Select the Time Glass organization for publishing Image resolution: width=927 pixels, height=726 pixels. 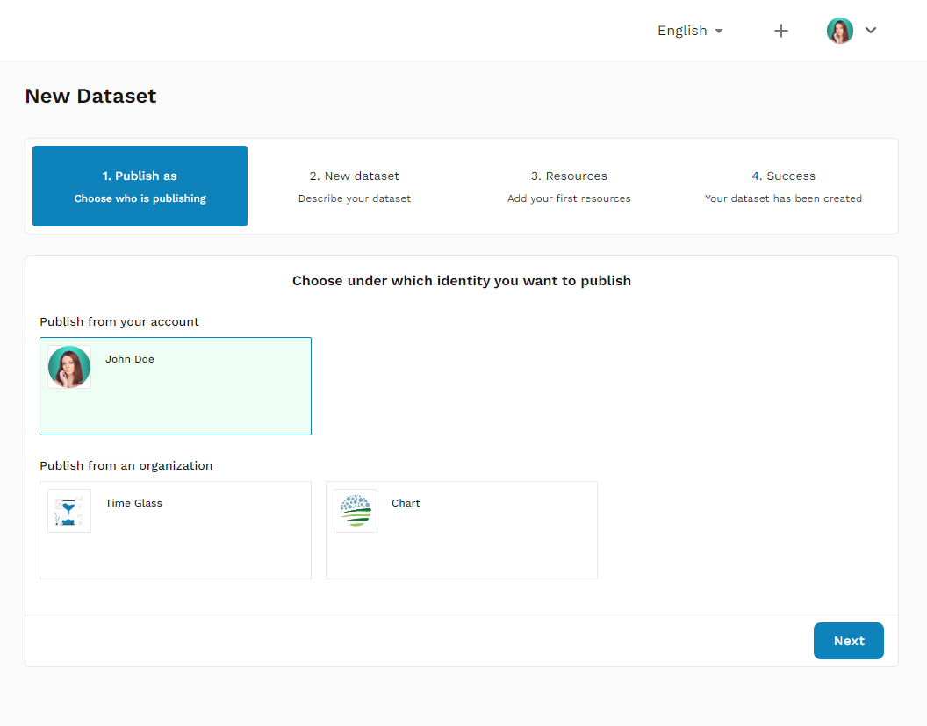pos(175,530)
